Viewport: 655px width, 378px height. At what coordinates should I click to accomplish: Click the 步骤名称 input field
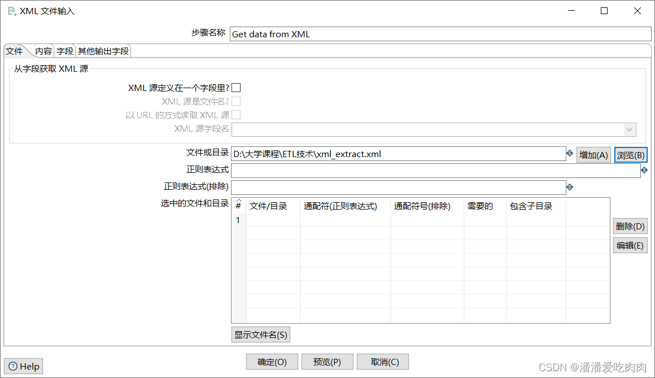click(440, 34)
